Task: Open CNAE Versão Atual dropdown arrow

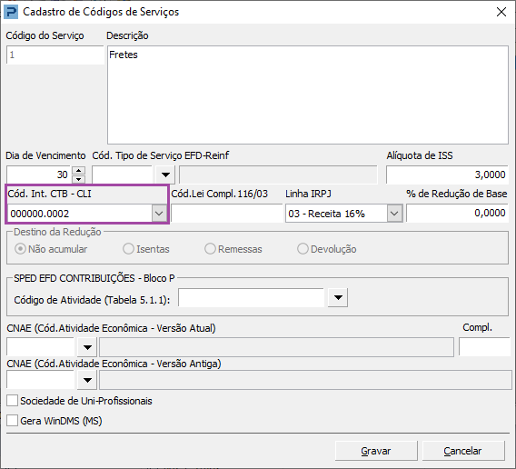Action: coord(87,347)
